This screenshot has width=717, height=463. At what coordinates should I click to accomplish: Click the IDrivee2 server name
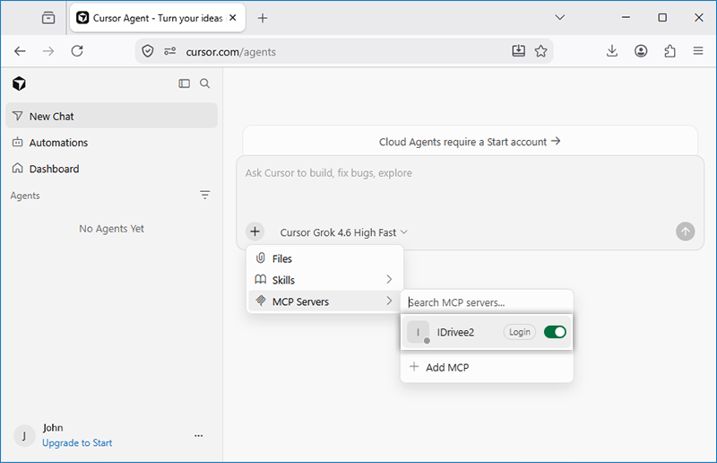click(455, 332)
